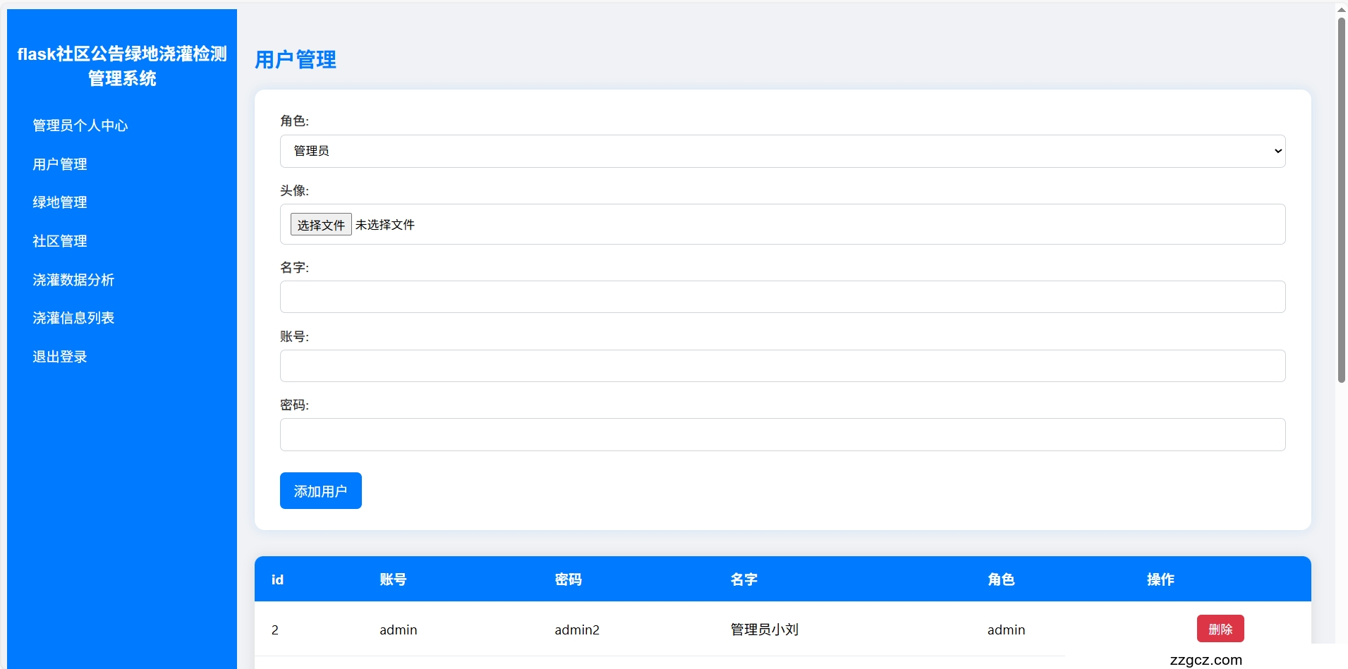Click the 选择文件 avatar upload button

click(321, 225)
